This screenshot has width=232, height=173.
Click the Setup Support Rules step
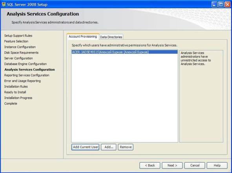coord(18,36)
